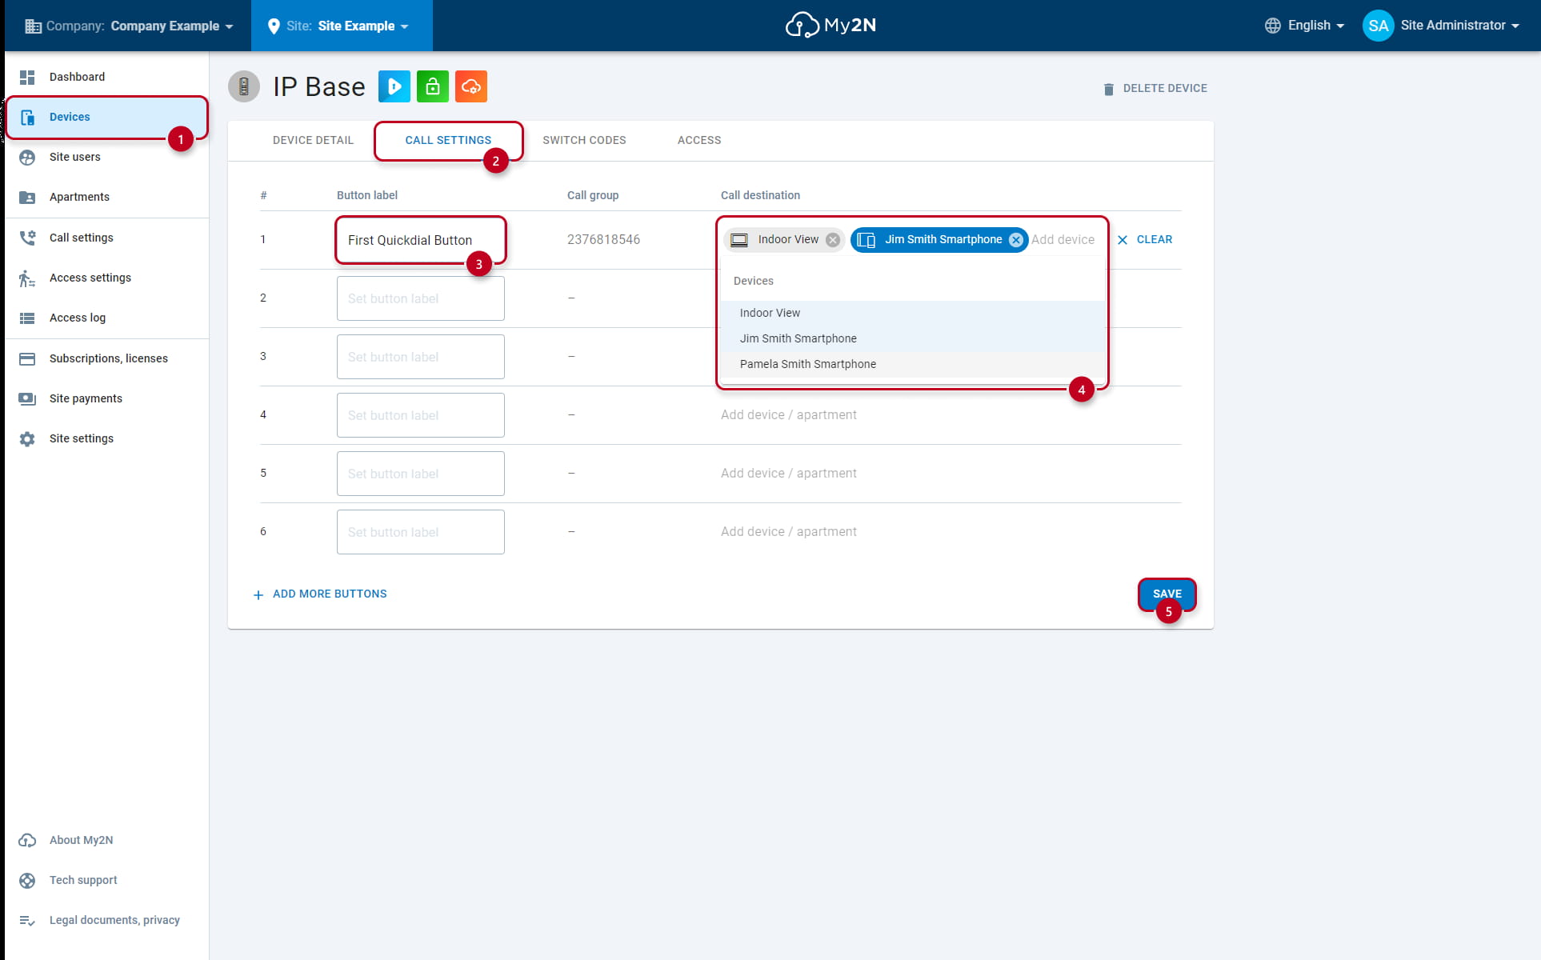The image size is (1541, 960).
Task: Click Clear for call destination
Action: [1144, 239]
